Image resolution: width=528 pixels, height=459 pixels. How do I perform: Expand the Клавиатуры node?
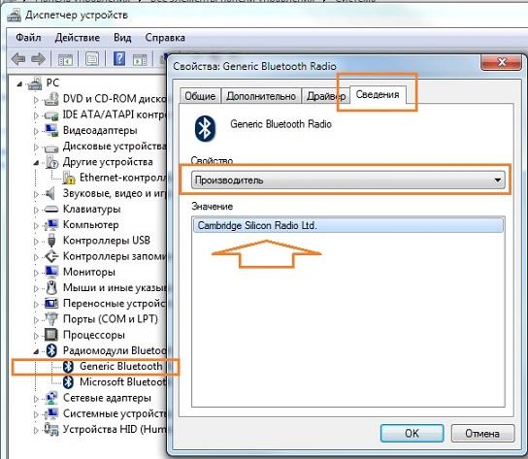36,211
